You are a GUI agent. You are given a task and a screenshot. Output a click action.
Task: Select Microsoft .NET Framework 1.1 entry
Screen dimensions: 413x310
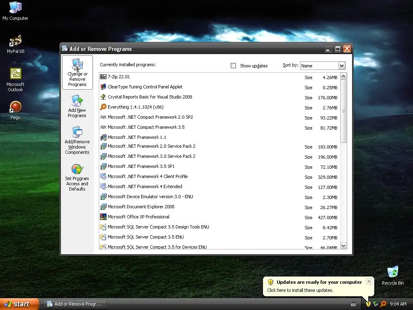[220, 137]
